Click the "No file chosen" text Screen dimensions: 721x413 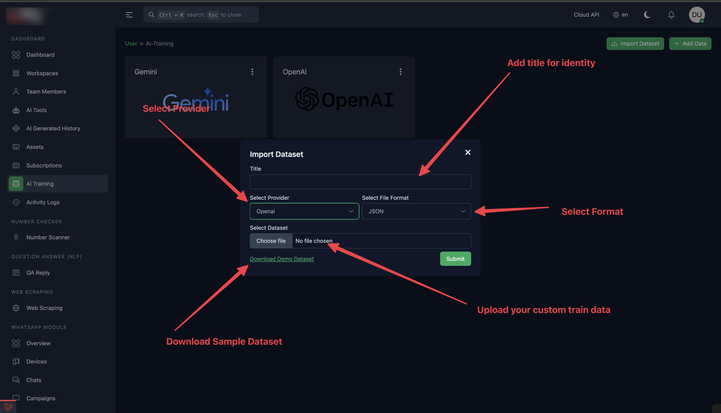click(x=314, y=241)
